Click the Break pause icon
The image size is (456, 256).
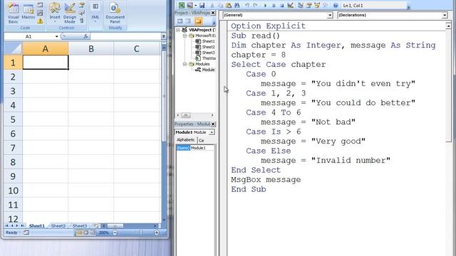coord(274,5)
